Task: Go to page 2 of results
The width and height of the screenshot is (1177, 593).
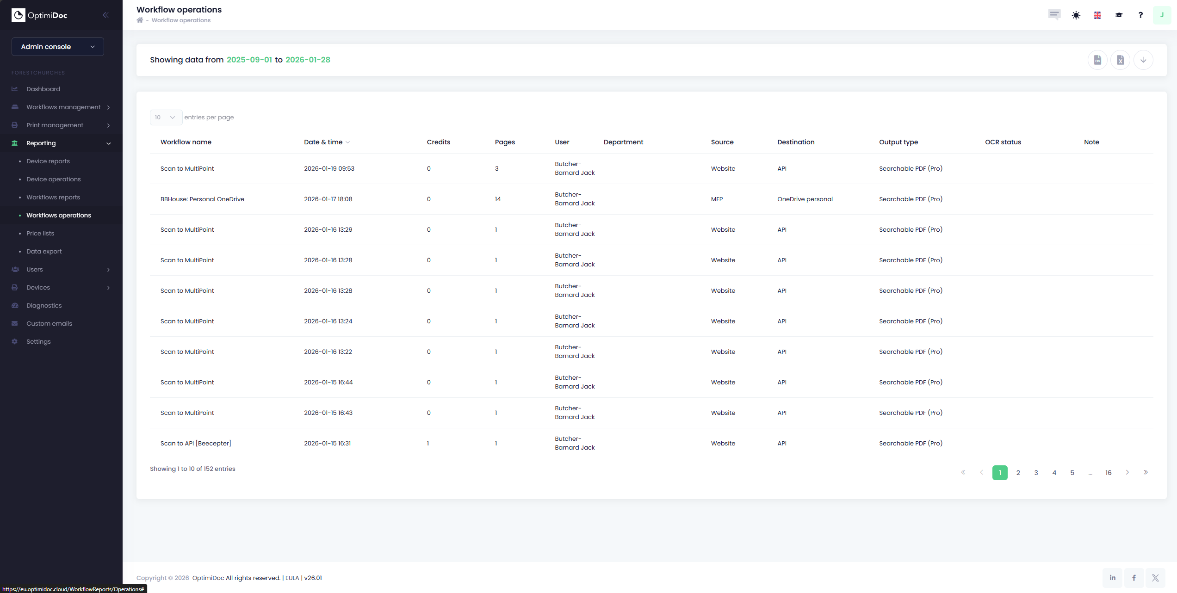Action: [1018, 473]
